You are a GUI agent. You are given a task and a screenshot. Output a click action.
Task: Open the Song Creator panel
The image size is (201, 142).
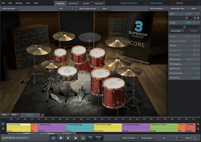coord(148,138)
